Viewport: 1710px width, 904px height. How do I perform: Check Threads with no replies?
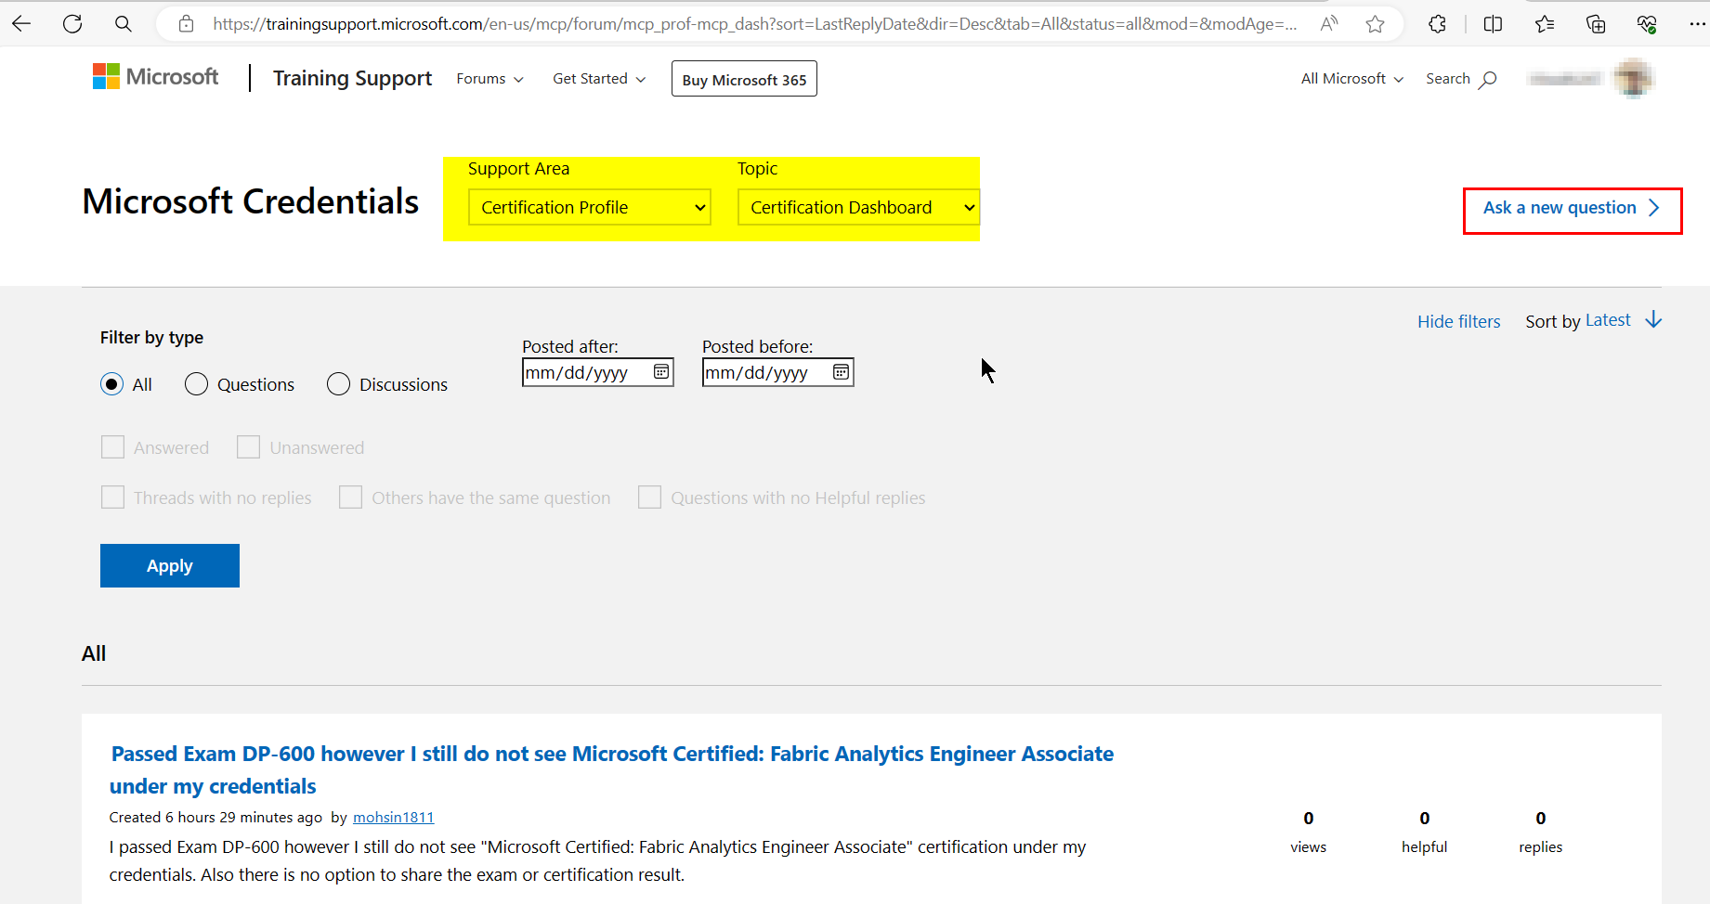(x=112, y=497)
